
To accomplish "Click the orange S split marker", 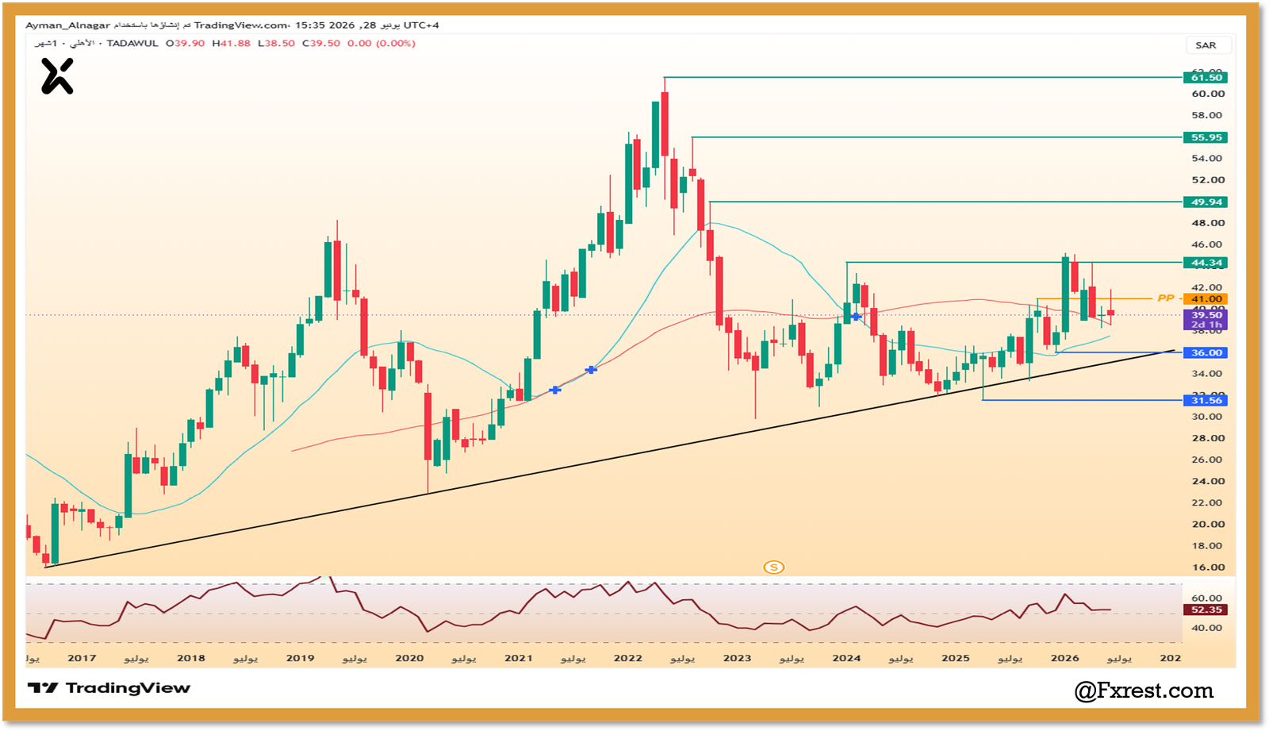I will click(x=773, y=567).
